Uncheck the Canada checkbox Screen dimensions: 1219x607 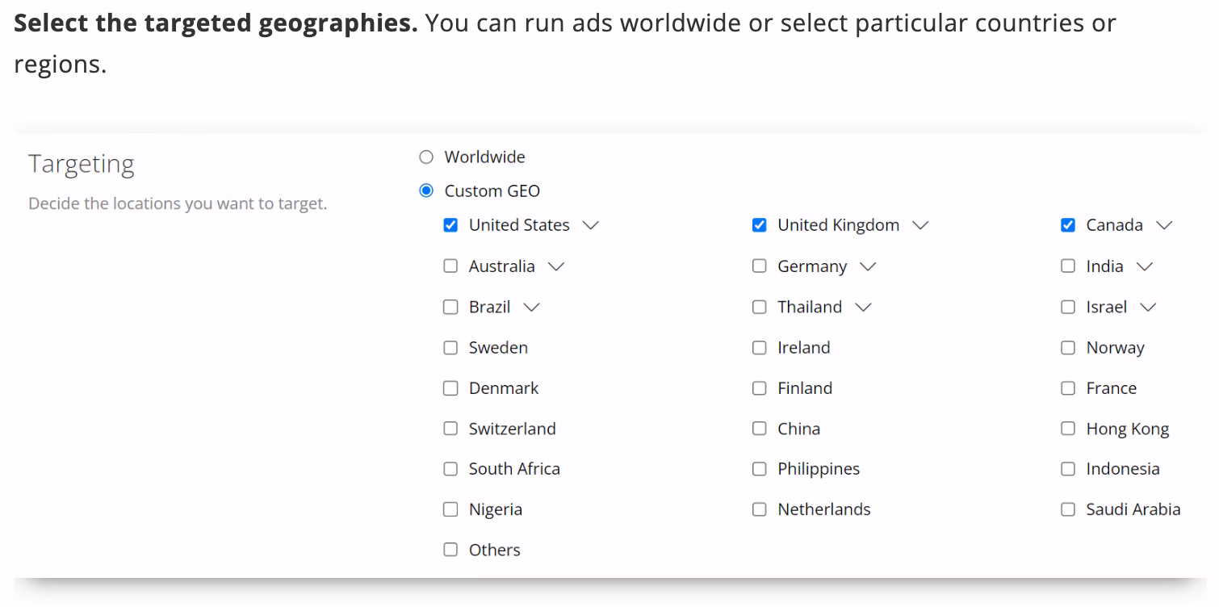1068,225
